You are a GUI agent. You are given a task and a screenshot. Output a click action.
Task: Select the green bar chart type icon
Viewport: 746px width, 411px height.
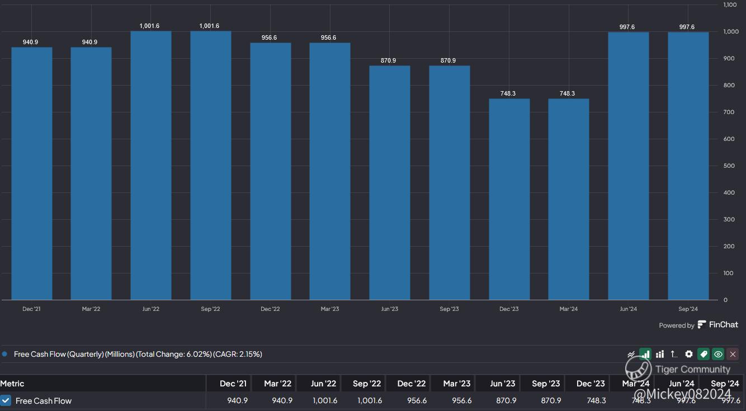pos(645,354)
